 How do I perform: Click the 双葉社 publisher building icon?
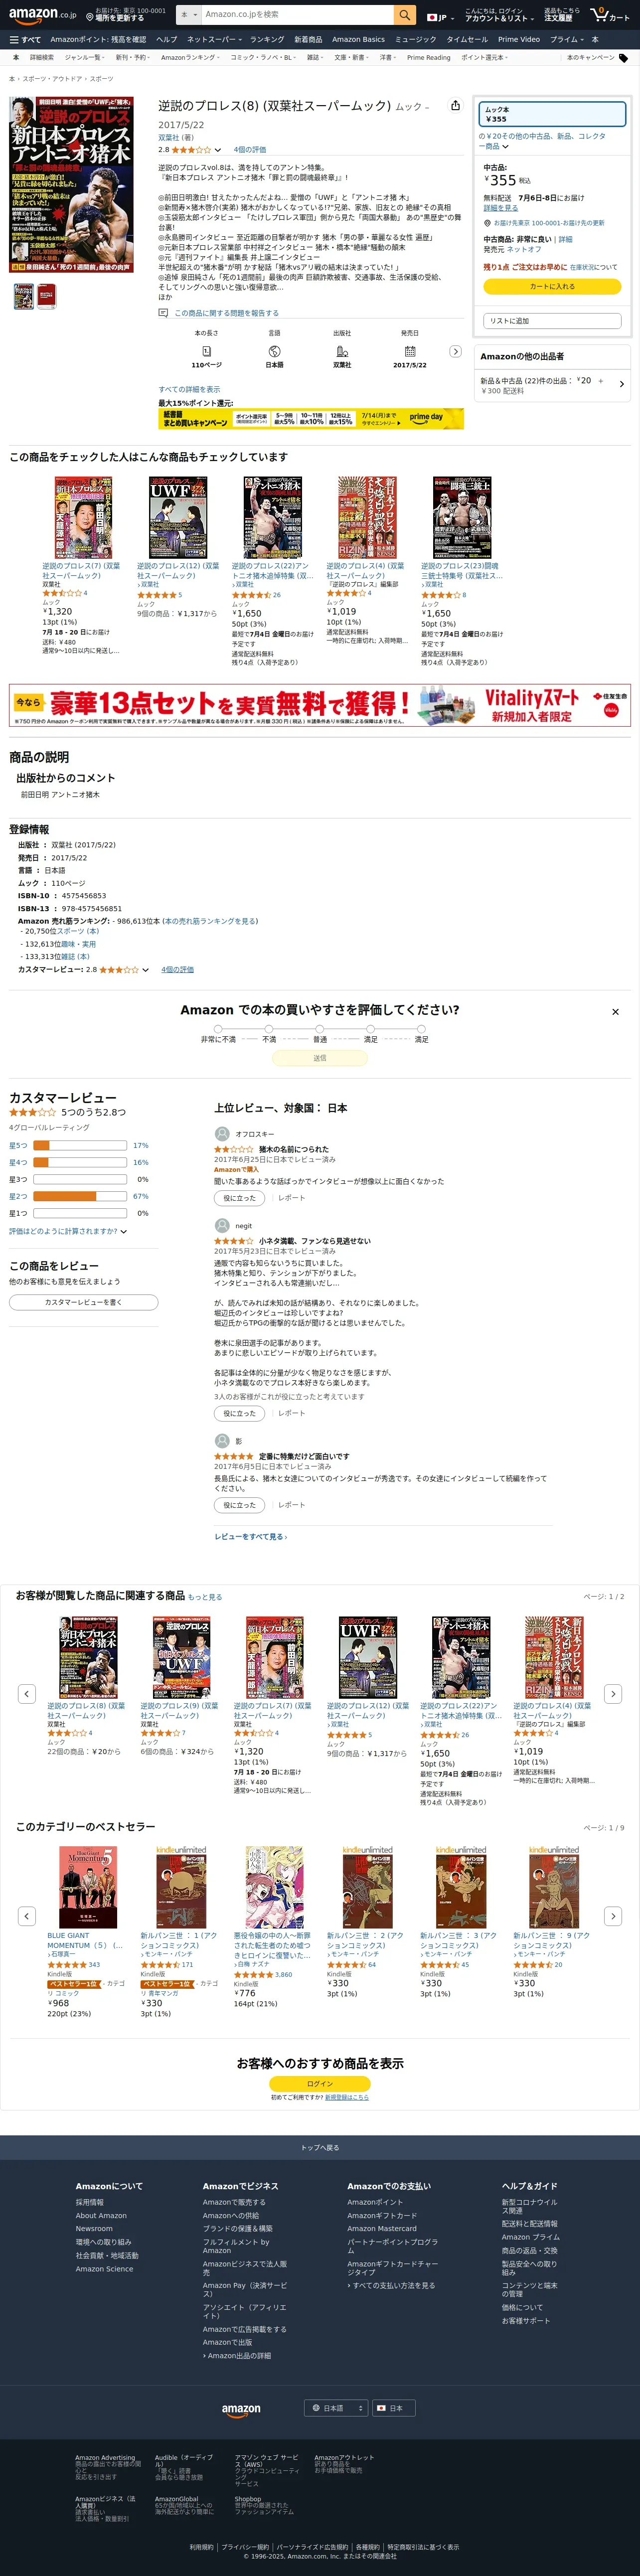click(342, 351)
